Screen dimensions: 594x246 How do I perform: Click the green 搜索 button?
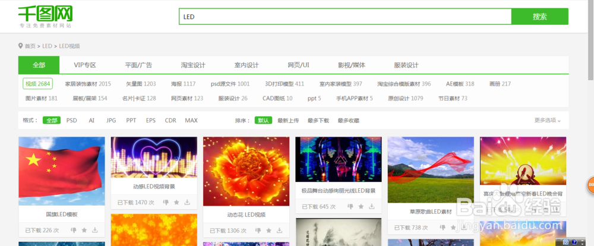coord(540,16)
